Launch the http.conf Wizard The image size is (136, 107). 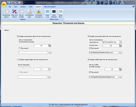[x=14, y=14]
